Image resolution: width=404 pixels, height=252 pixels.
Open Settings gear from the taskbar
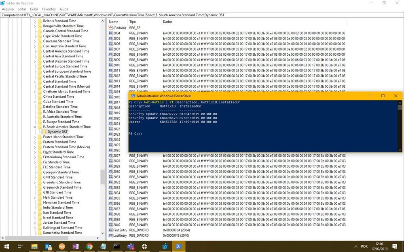pos(144,247)
